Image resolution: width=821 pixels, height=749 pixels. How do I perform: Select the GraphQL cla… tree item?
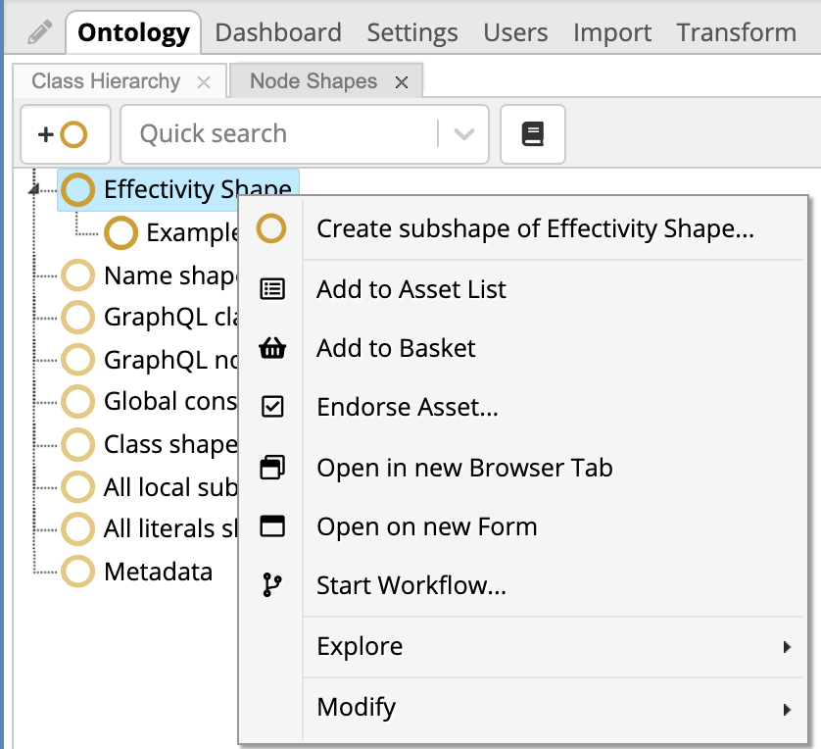pyautogui.click(x=170, y=318)
